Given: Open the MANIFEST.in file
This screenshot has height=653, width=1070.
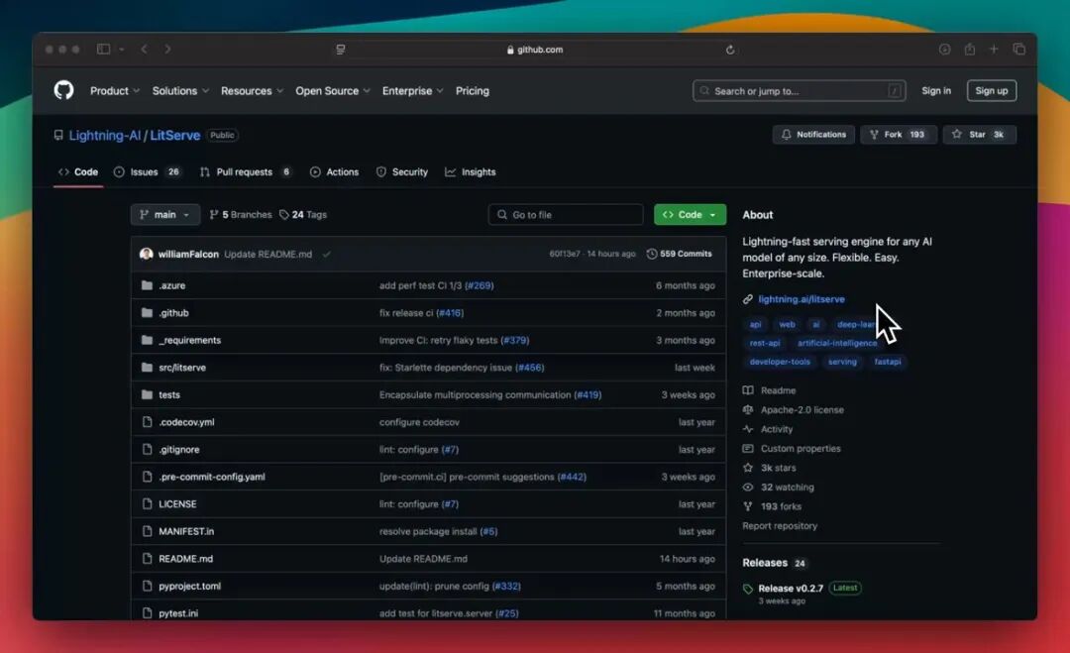Looking at the screenshot, I should [186, 531].
